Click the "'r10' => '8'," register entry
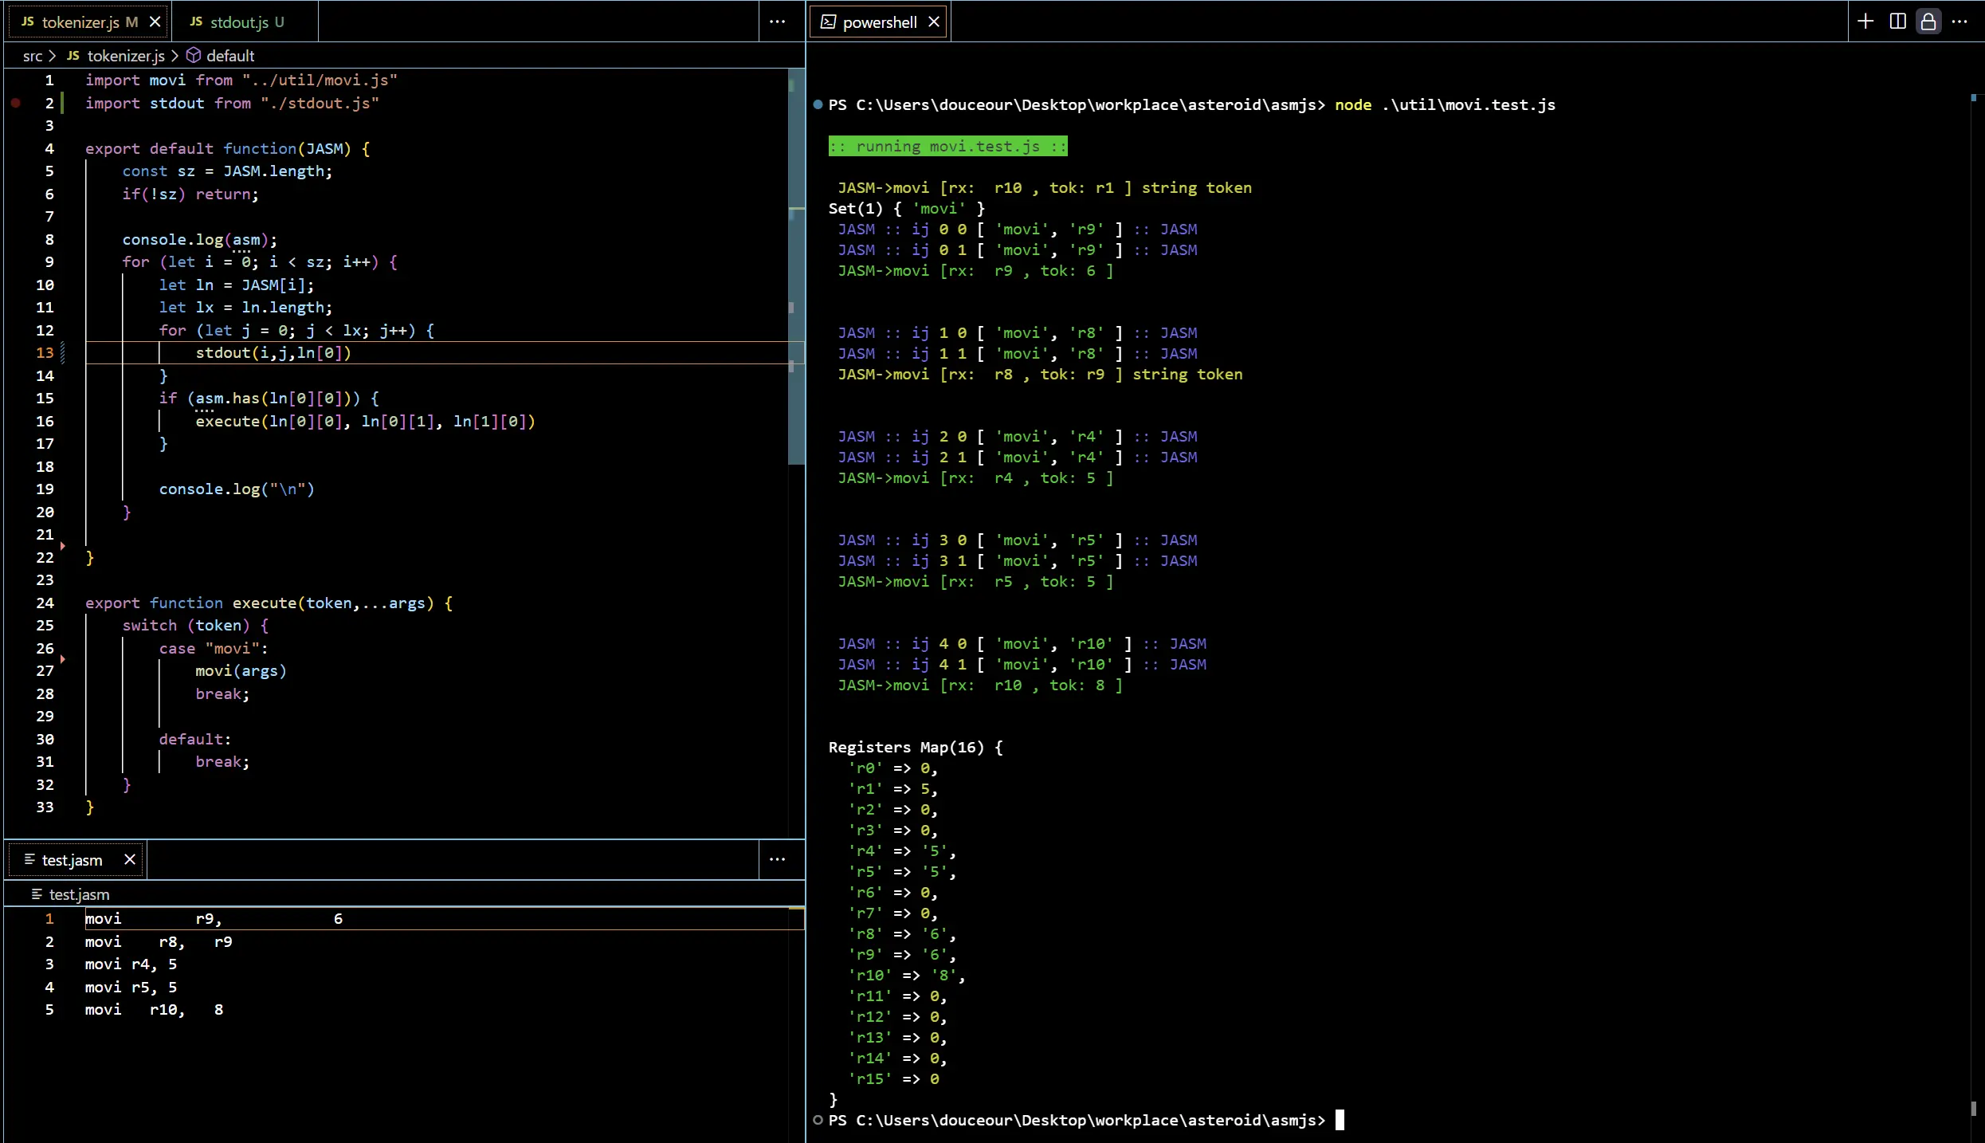The height and width of the screenshot is (1143, 1985). (x=906, y=975)
